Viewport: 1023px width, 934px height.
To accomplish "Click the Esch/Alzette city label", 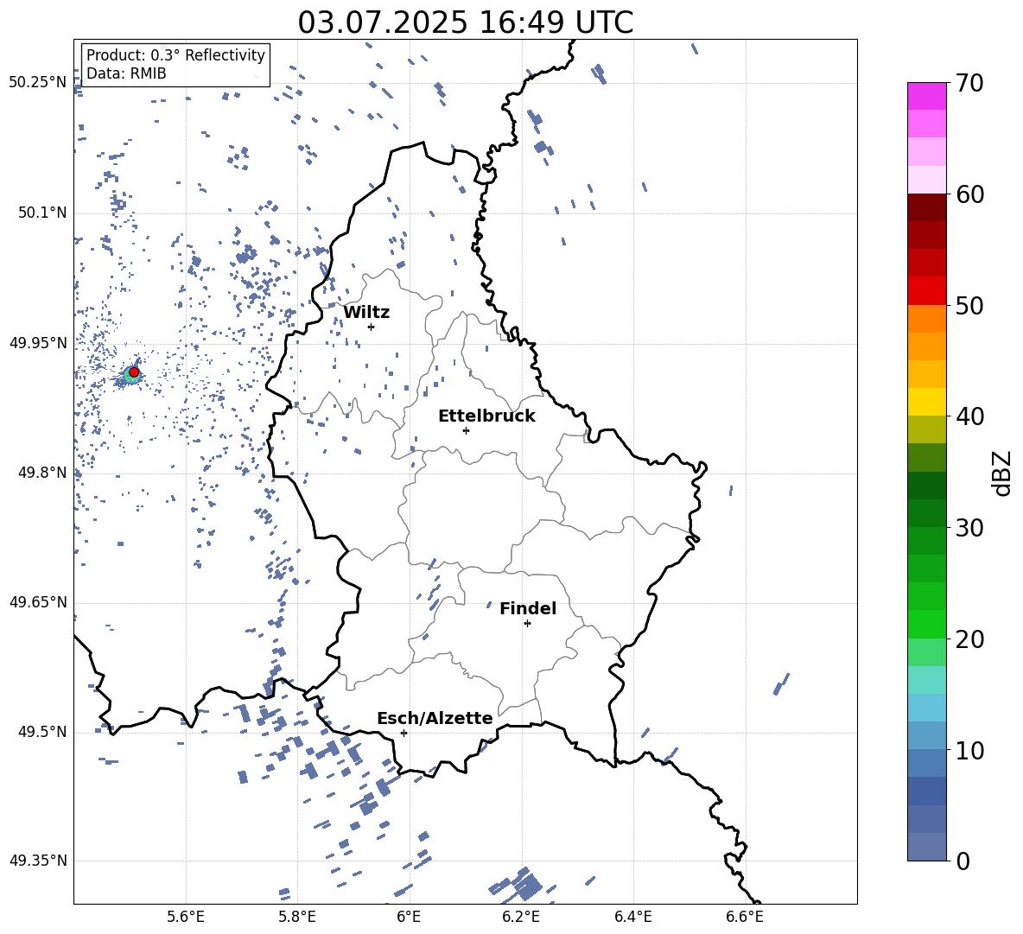I will click(x=435, y=718).
